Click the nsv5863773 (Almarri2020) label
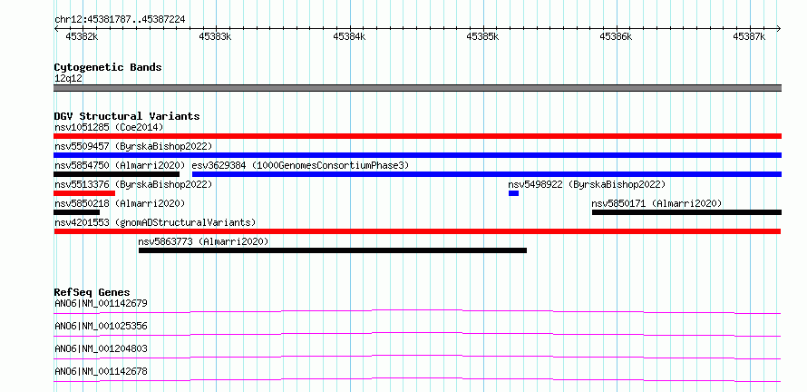 [204, 241]
